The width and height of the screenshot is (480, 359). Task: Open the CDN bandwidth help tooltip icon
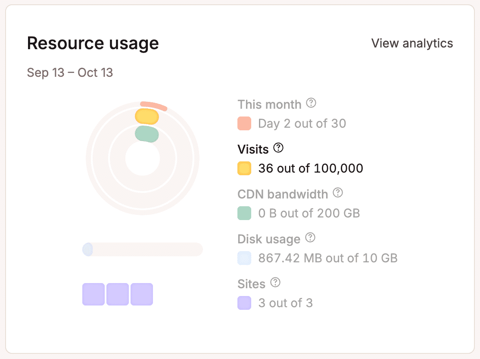click(338, 193)
